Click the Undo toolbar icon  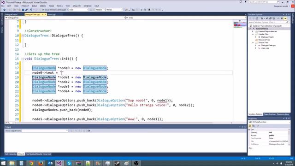(31, 10)
